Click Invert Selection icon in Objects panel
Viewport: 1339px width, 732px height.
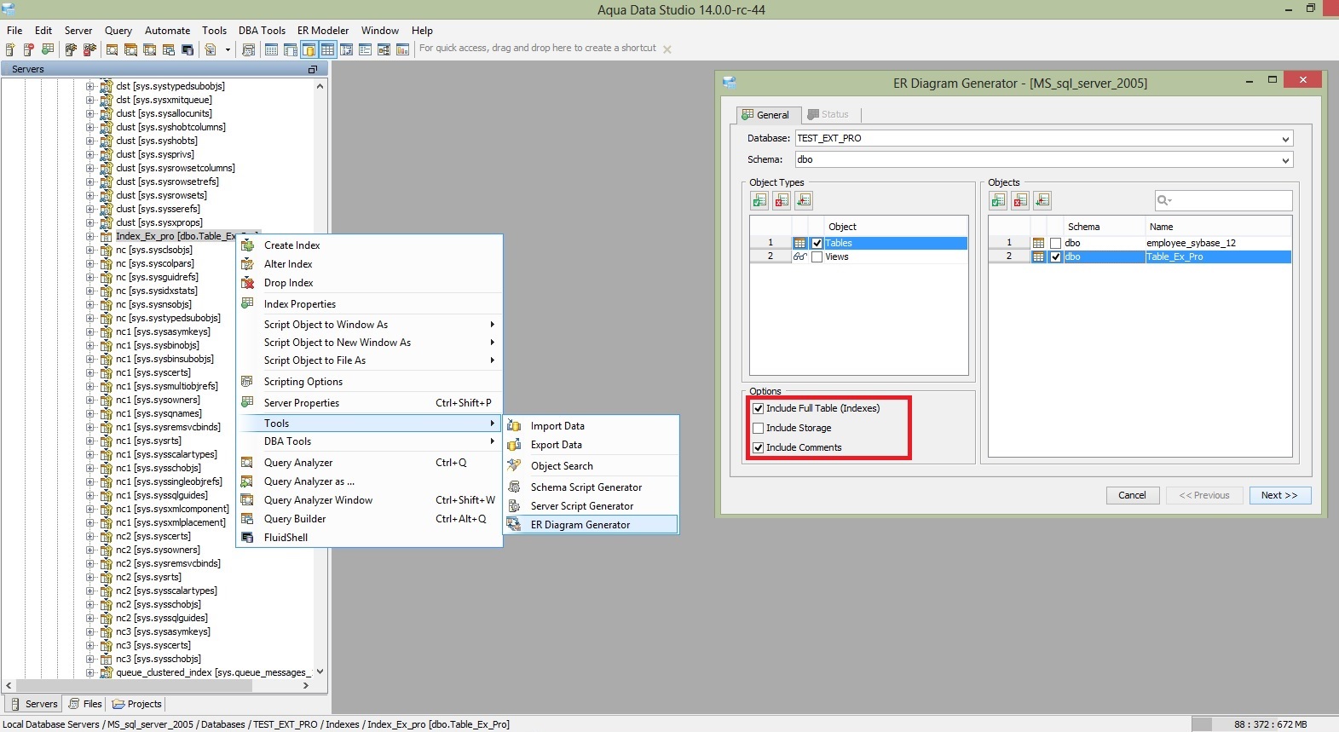(x=1042, y=200)
